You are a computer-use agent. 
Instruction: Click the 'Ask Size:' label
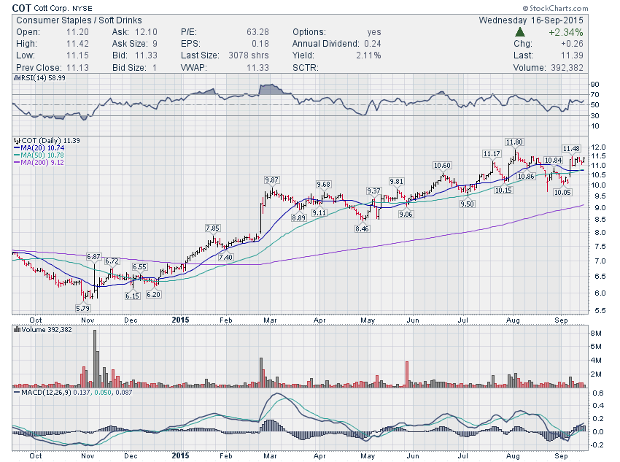click(130, 44)
